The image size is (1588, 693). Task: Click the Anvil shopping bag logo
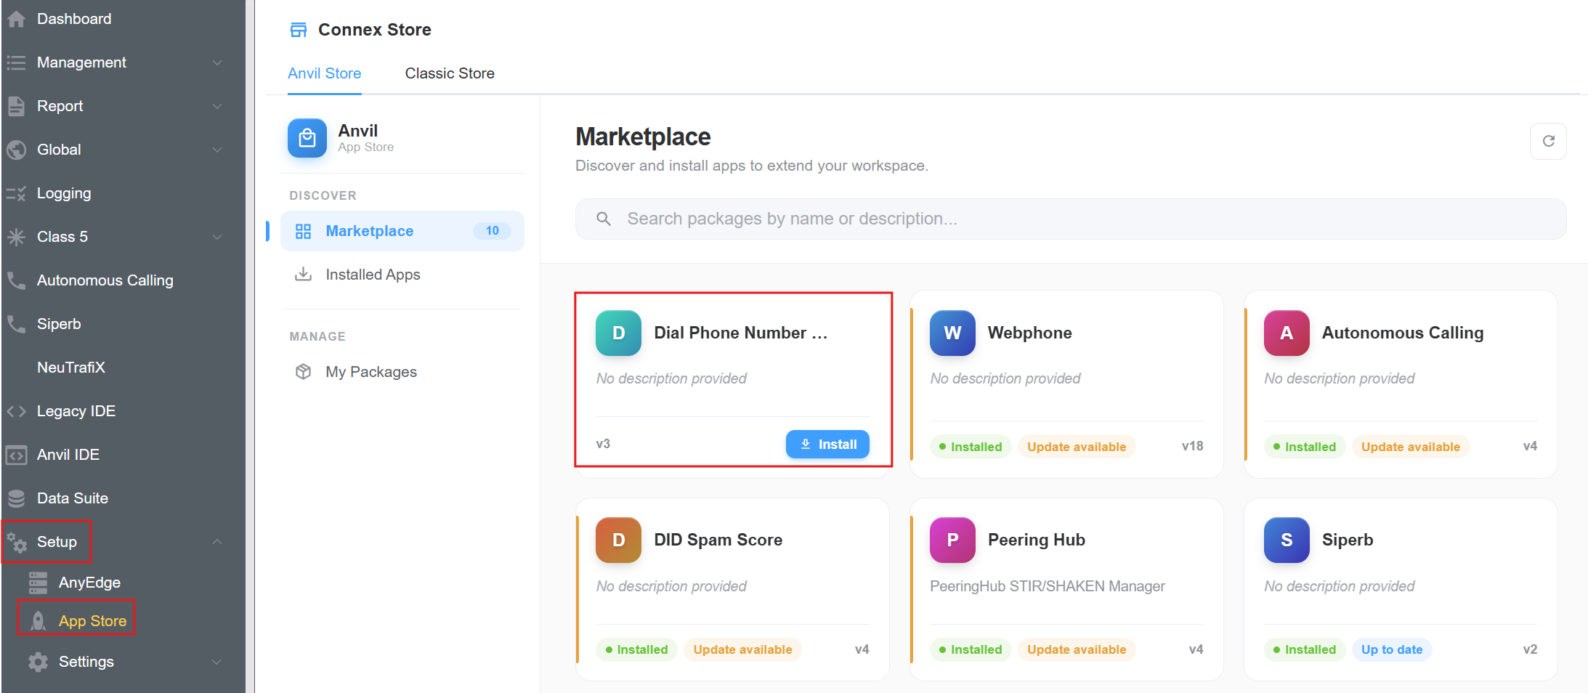pos(307,138)
